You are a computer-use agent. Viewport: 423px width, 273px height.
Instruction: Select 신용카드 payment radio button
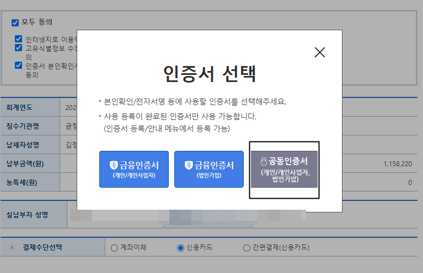click(x=180, y=248)
